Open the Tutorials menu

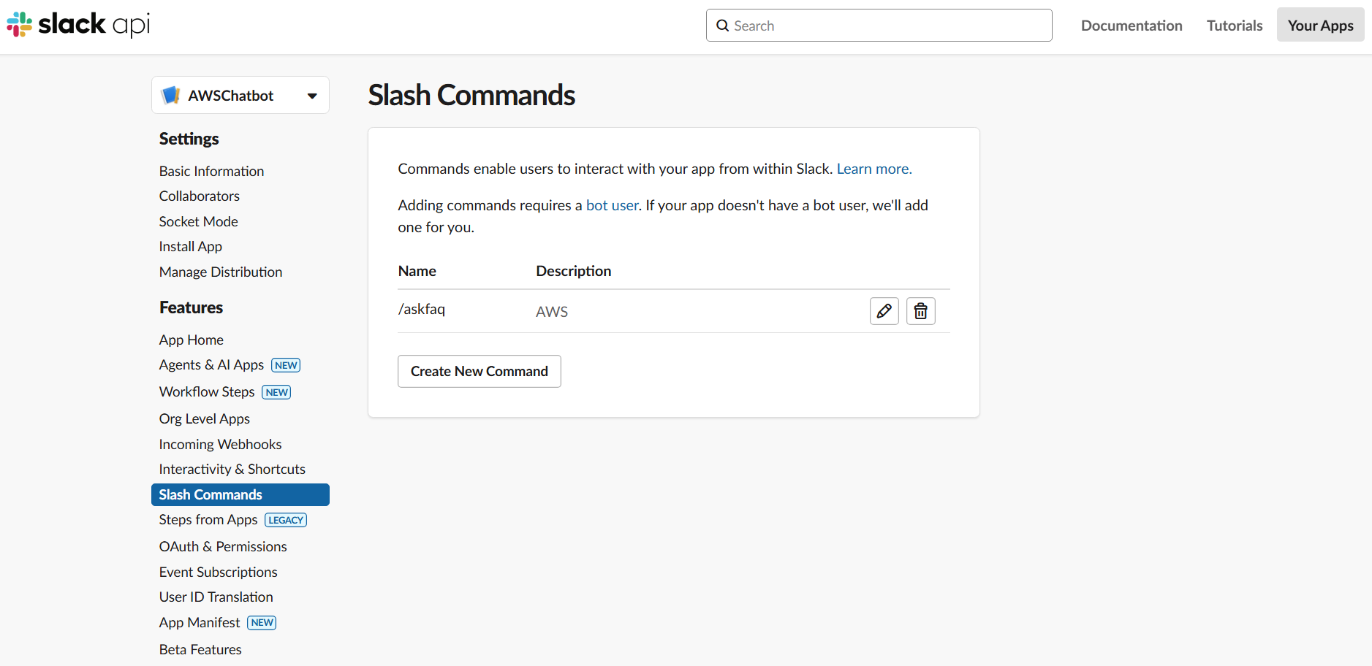[1235, 26]
